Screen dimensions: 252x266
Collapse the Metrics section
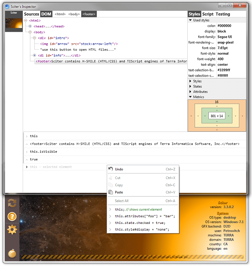coord(190,97)
